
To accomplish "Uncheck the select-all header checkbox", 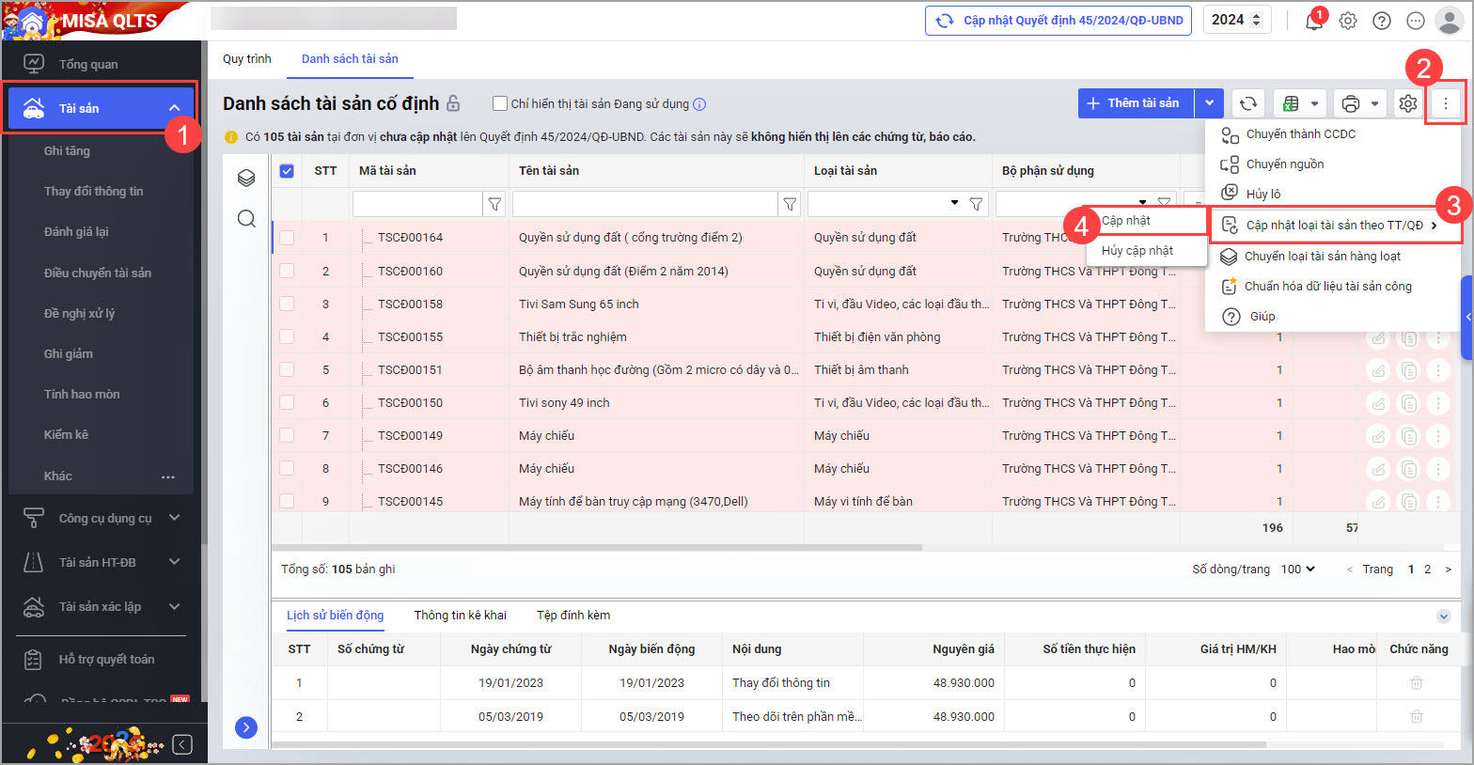I will point(287,171).
